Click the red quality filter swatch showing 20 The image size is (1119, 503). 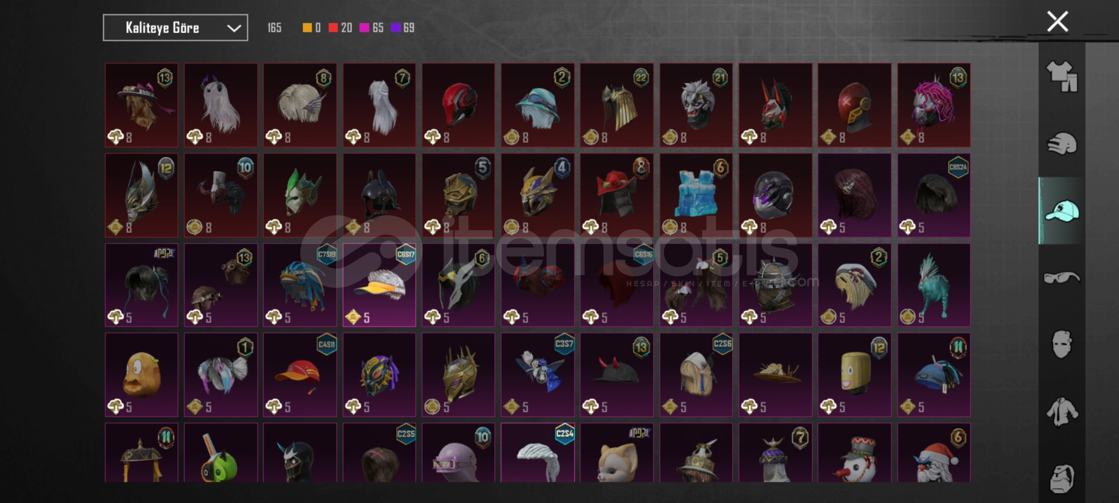coord(340,28)
